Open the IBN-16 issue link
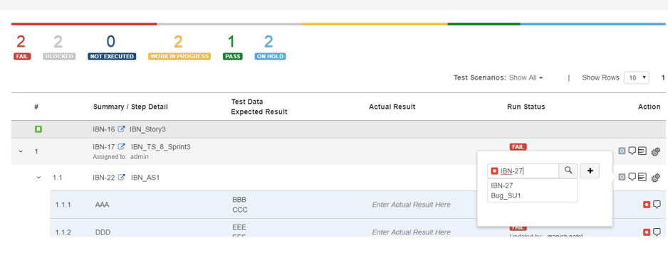 point(104,129)
